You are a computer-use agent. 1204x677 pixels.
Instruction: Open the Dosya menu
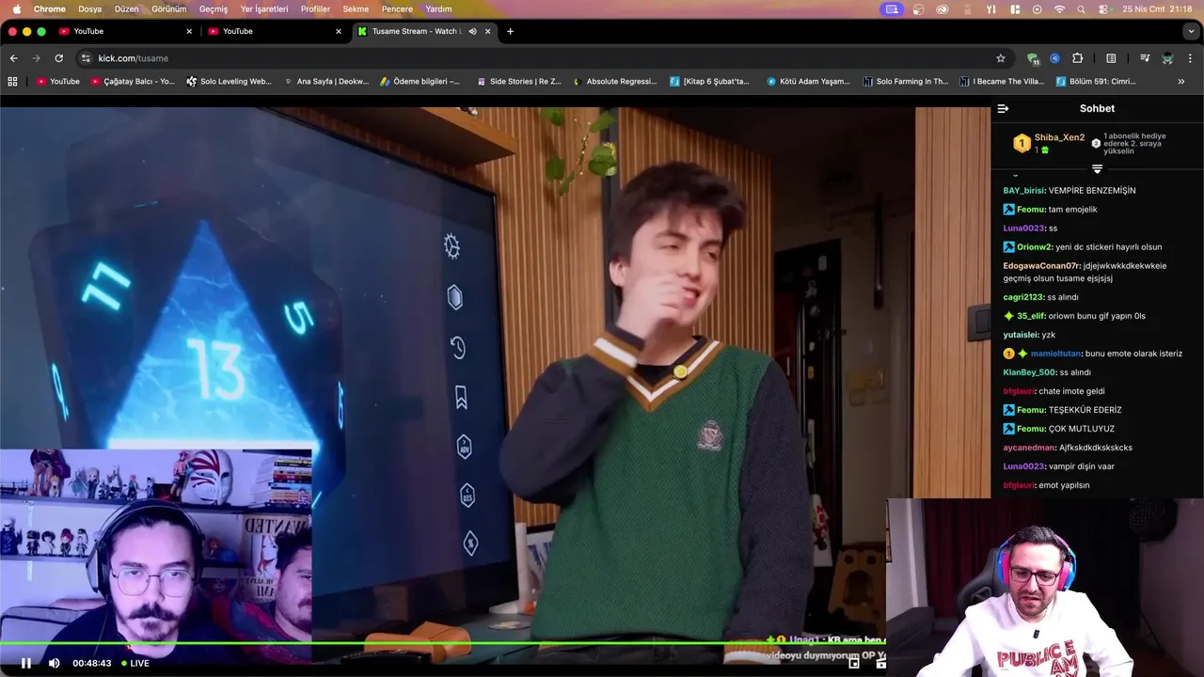point(89,8)
